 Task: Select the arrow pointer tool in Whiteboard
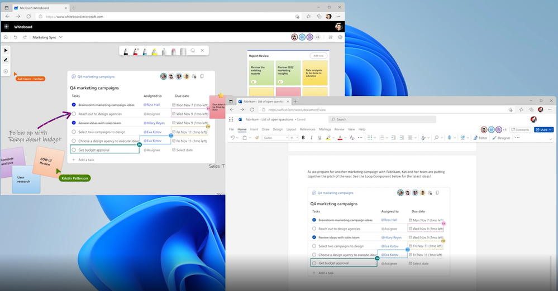tap(6, 51)
